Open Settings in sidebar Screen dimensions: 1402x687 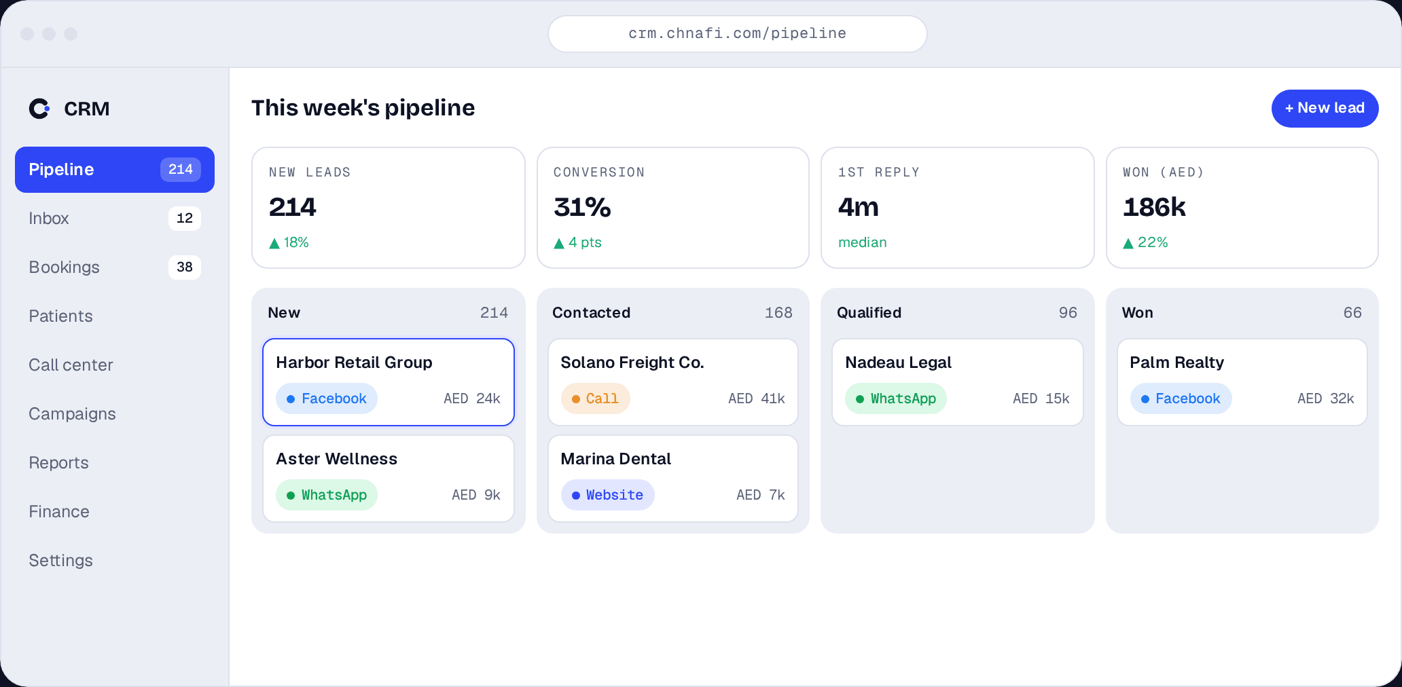[115, 561]
